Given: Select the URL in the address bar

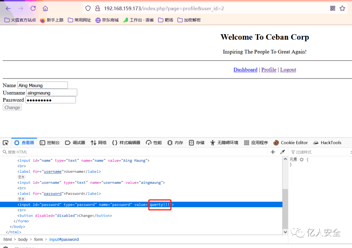Looking at the screenshot, I should 164,8.
